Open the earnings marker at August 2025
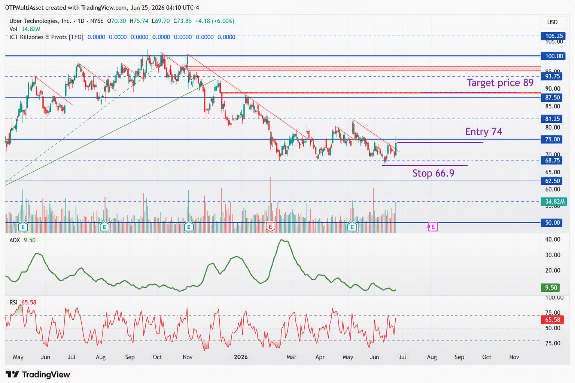The height and width of the screenshot is (383, 575). pos(104,227)
